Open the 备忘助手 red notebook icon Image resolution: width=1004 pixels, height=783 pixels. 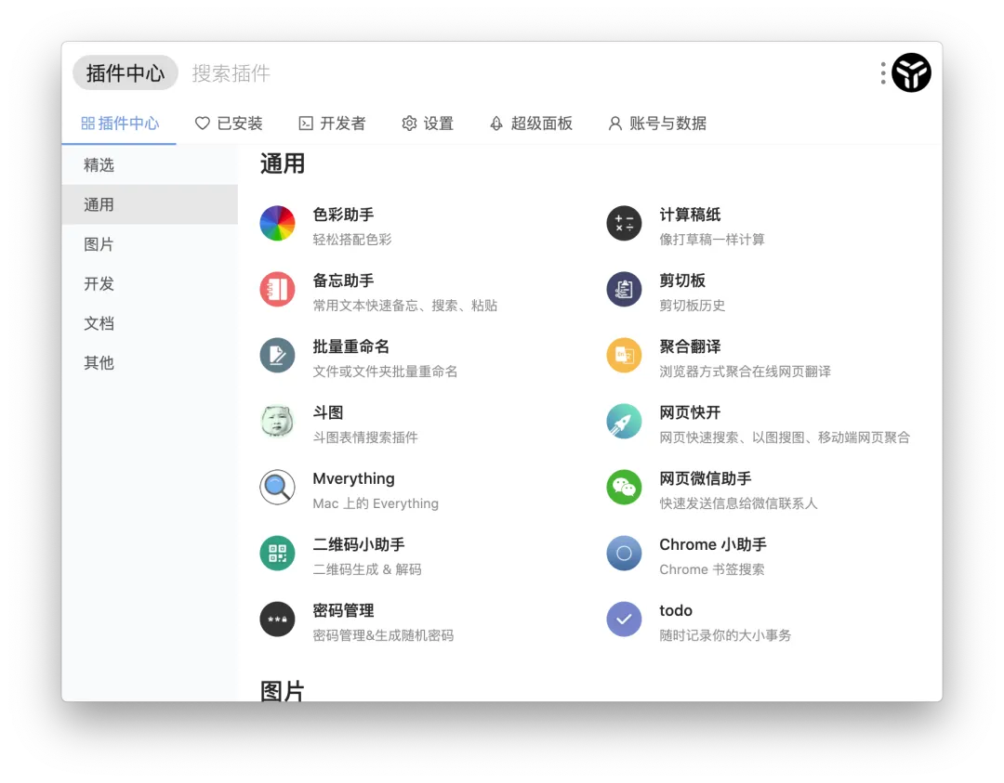277,289
